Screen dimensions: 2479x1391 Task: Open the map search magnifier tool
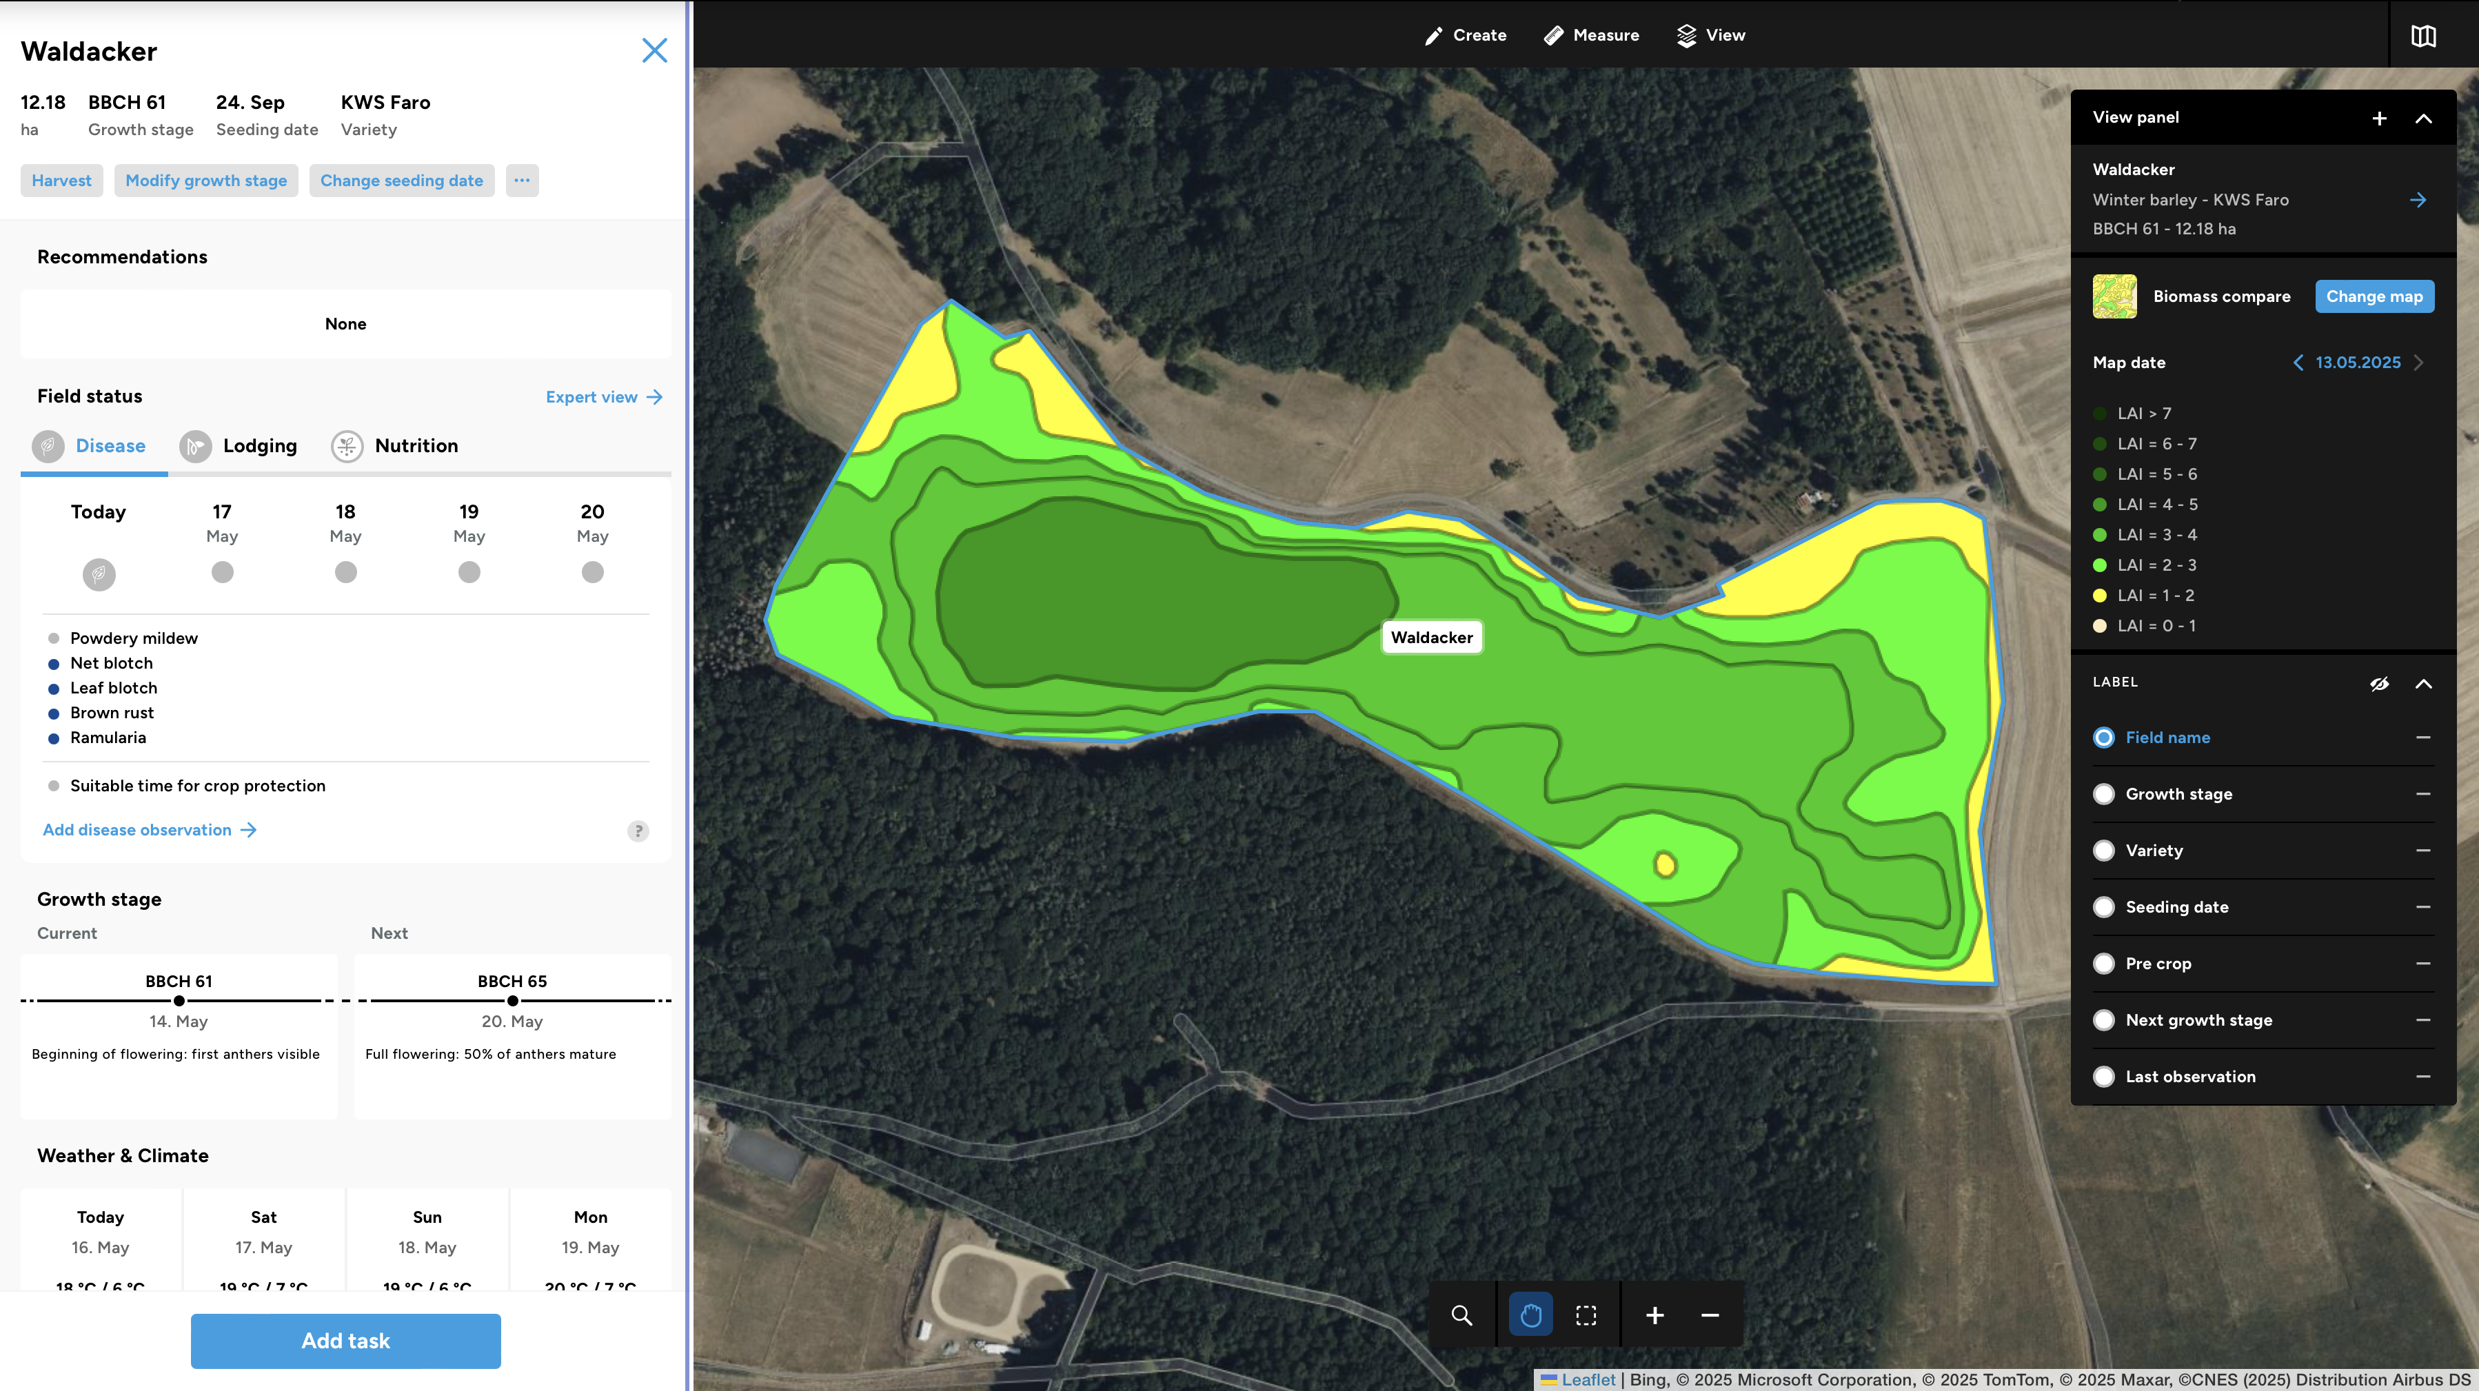tap(1461, 1314)
